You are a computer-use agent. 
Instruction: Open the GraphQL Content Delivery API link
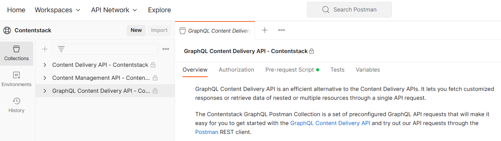(330, 123)
